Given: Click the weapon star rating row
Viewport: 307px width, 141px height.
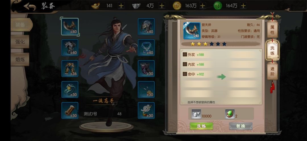Looking at the screenshot, I should point(209,44).
